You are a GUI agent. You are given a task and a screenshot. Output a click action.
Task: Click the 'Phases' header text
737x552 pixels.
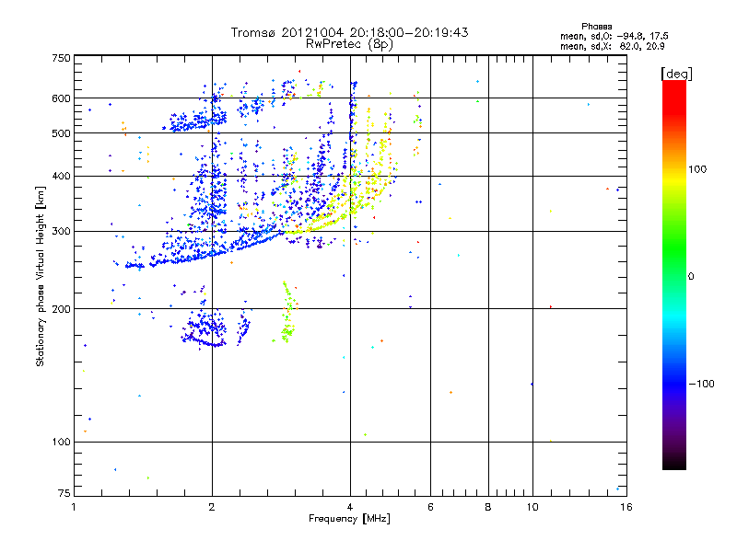pos(596,27)
